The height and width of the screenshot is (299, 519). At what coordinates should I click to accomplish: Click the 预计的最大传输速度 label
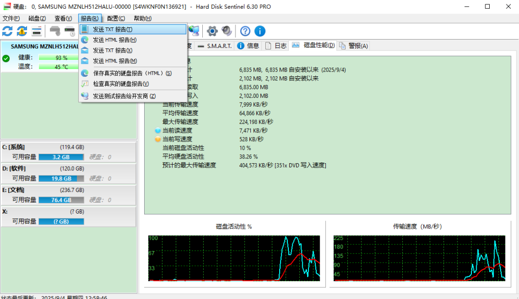(189, 165)
